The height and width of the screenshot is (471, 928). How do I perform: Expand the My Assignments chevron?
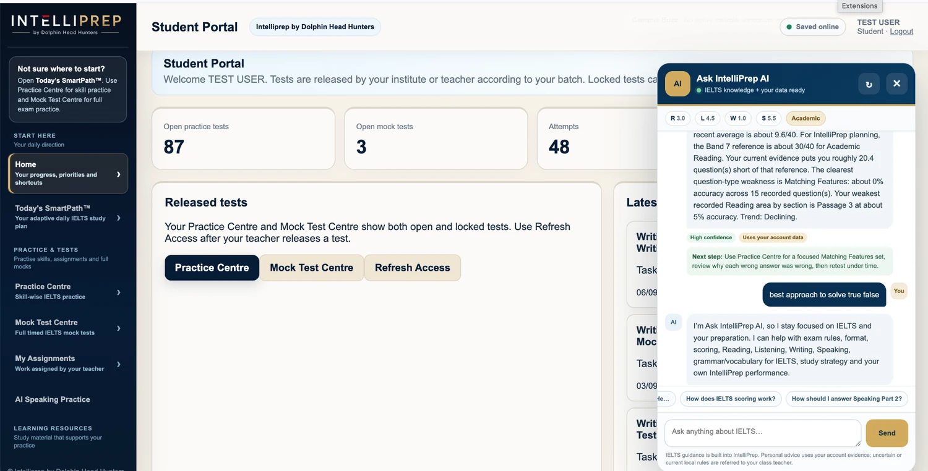118,364
